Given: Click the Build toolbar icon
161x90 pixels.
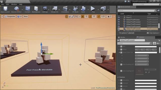Looking at the screenshot, I should pyautogui.click(x=83, y=9).
